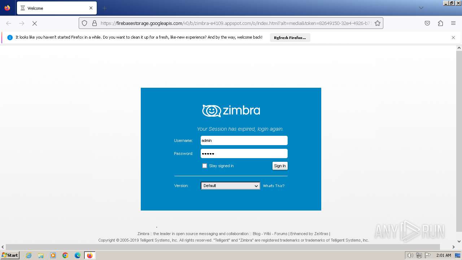462x260 pixels.
Task: Launch Internet Explorer from taskbar
Action: click(29, 255)
